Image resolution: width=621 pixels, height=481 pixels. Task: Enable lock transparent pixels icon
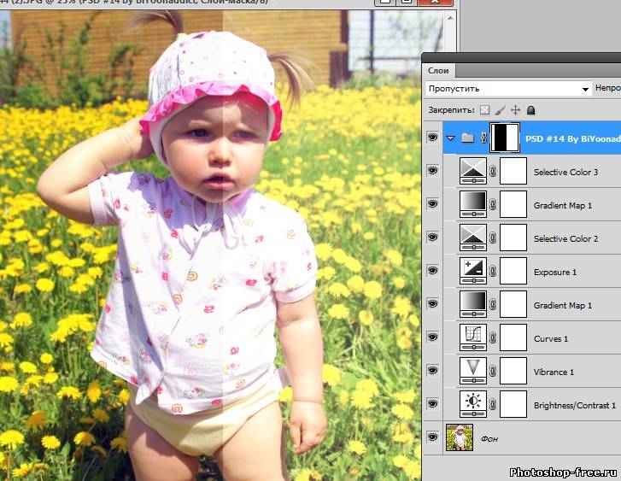[484, 110]
